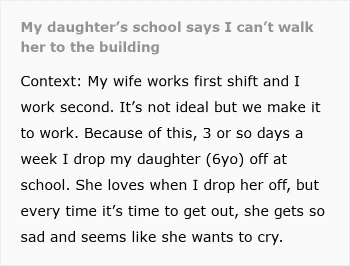Viewport: 350px width, 266px height.
Task: Click the text 'she gets so'
Action: tap(284, 212)
